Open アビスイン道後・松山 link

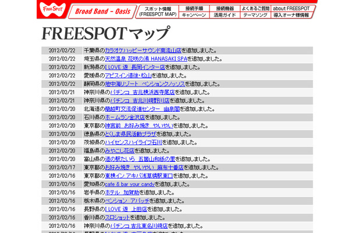(128, 76)
